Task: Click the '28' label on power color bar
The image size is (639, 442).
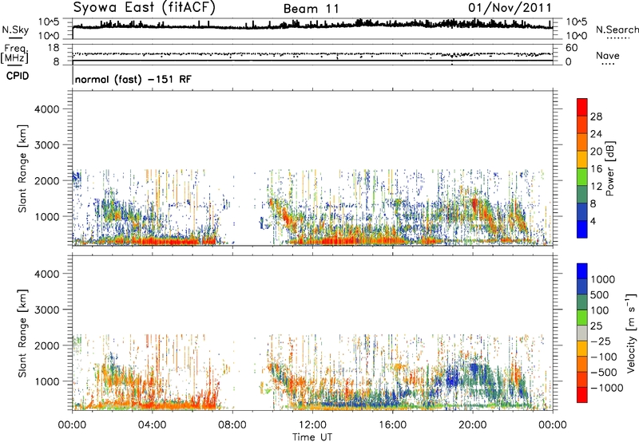Action: [x=596, y=116]
